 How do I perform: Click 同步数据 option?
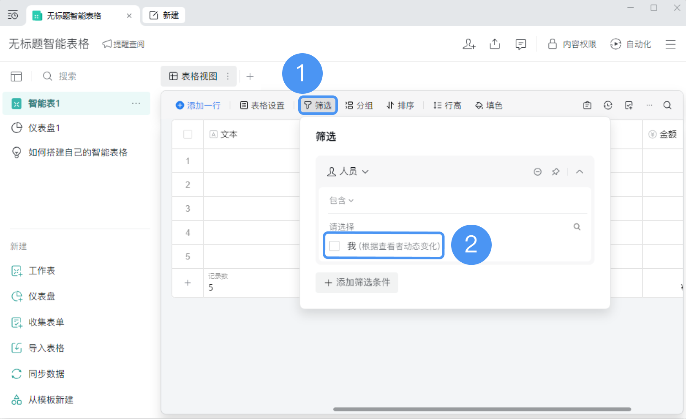pyautogui.click(x=38, y=374)
